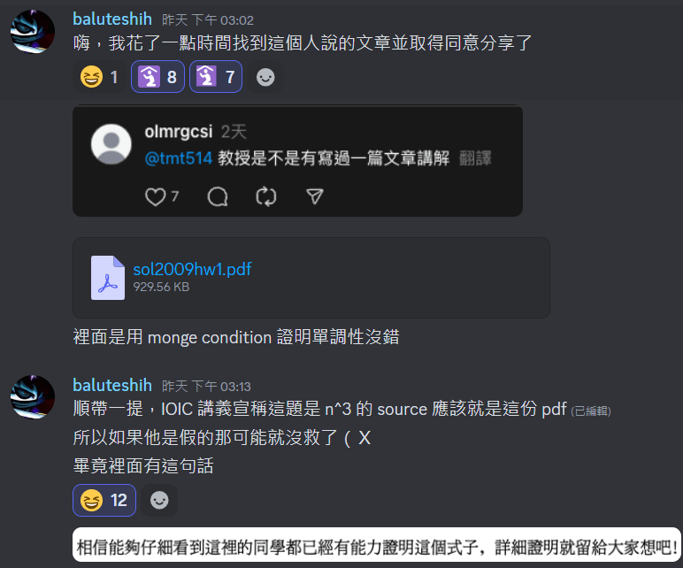Open the @tmt514 mention in the embed
This screenshot has height=568, width=683.
[179, 158]
